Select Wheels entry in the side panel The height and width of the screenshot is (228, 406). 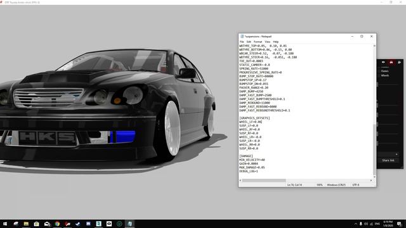tap(385, 75)
